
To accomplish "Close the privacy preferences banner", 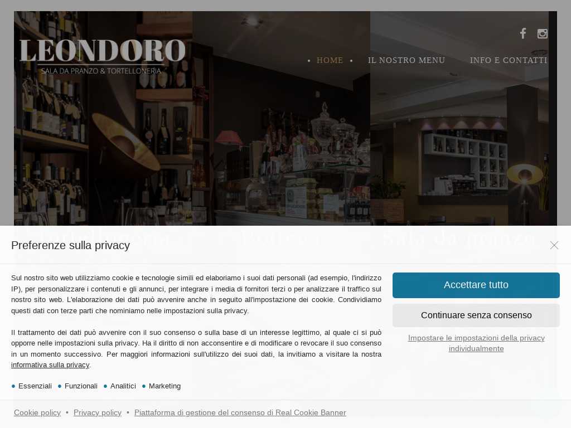I will pos(554,245).
